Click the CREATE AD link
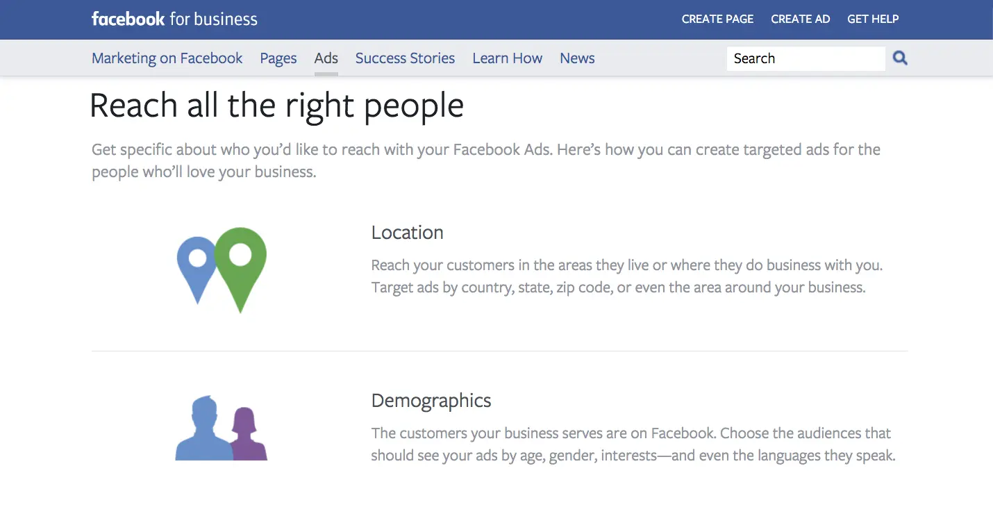 (x=801, y=19)
